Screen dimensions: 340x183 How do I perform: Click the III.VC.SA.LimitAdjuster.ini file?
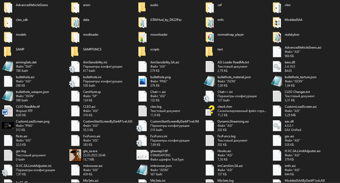pyautogui.click(x=8, y=170)
